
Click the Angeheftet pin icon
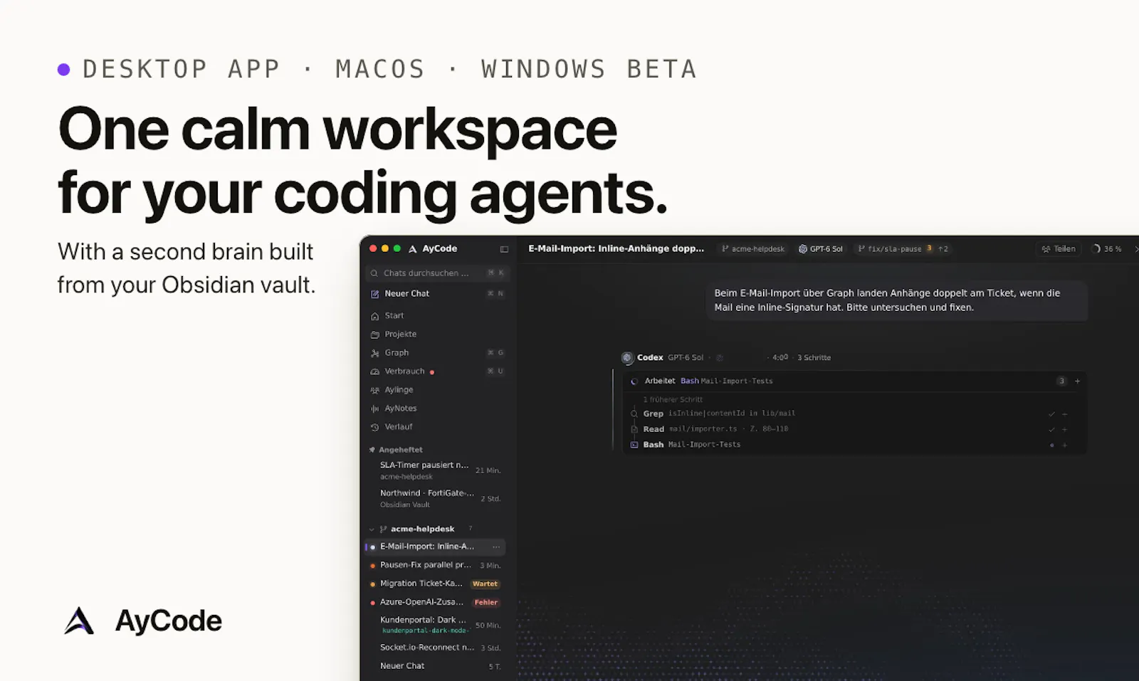(x=372, y=450)
